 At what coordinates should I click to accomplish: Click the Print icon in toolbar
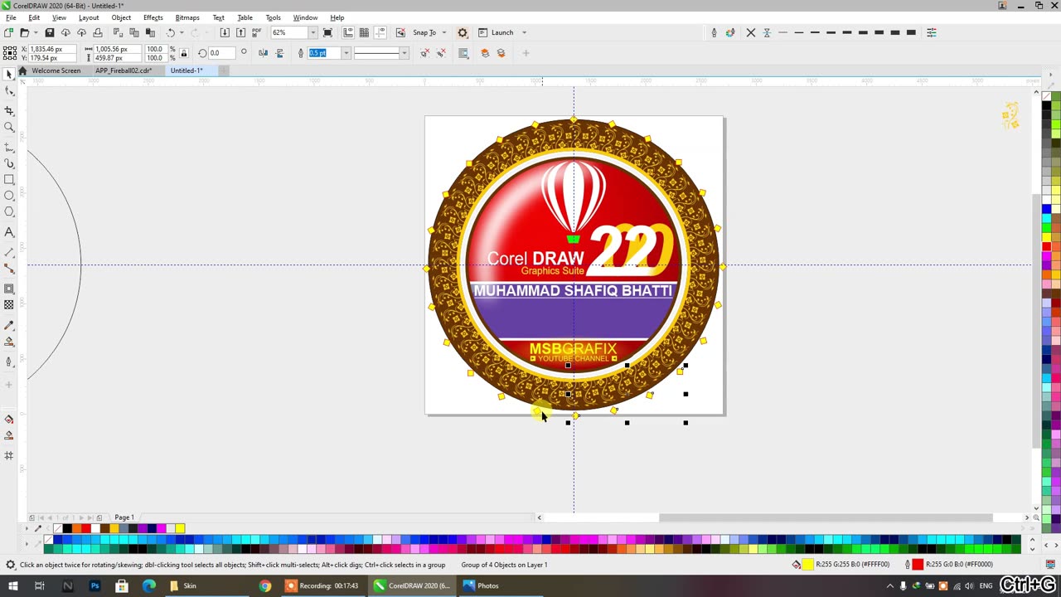tap(98, 32)
